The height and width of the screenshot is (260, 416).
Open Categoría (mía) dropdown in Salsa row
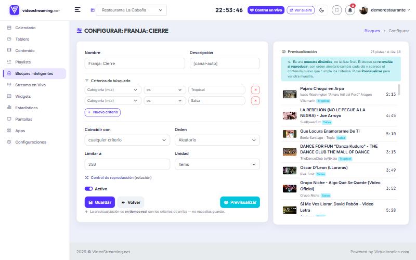coord(113,101)
